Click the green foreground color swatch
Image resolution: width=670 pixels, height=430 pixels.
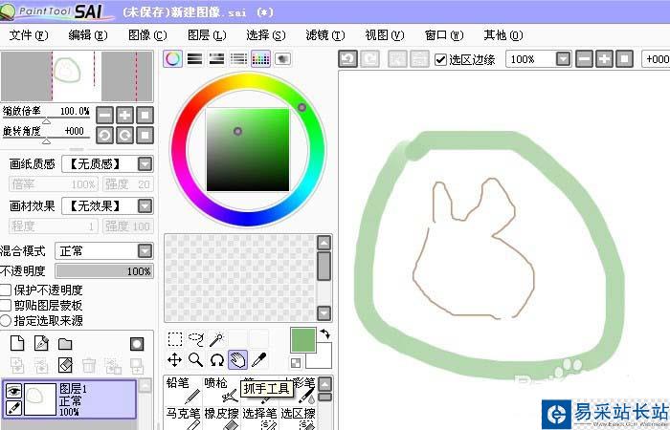303,340
